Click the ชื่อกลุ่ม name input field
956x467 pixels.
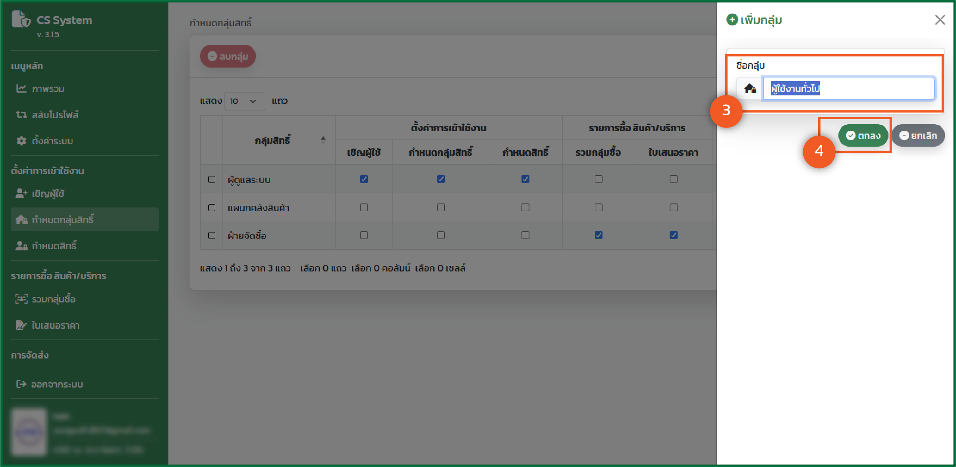(848, 88)
